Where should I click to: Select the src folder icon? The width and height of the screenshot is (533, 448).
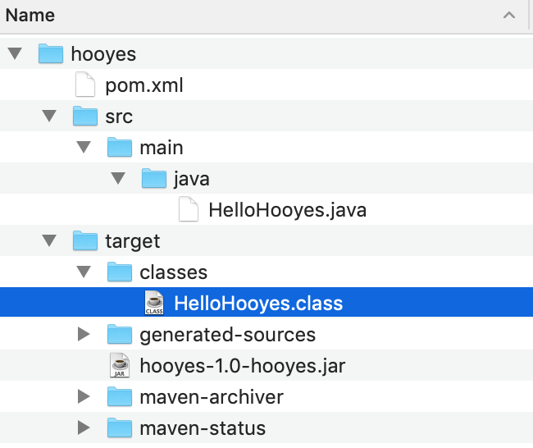point(85,117)
